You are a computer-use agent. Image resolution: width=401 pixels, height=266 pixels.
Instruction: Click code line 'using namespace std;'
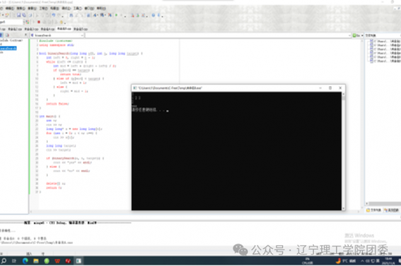pyautogui.click(x=57, y=45)
